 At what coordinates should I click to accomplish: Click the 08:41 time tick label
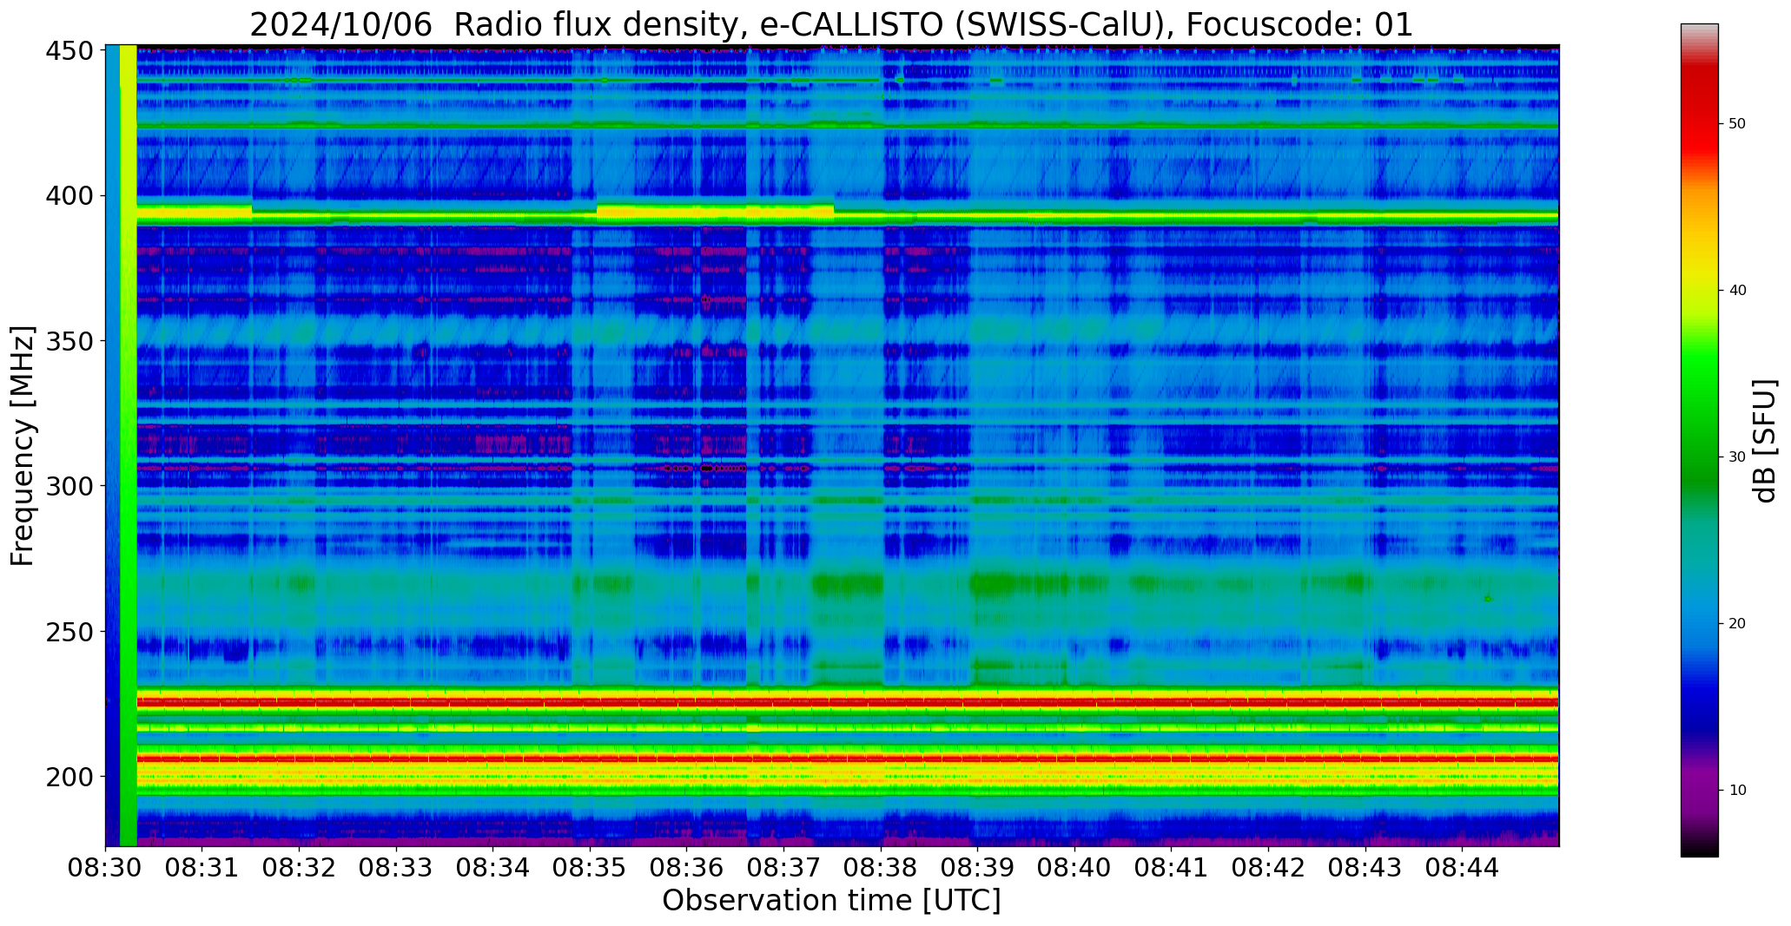[x=1171, y=866]
